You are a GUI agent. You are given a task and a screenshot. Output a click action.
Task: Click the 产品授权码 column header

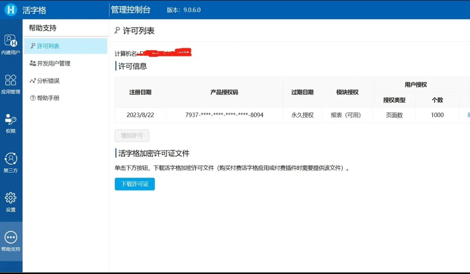click(224, 92)
